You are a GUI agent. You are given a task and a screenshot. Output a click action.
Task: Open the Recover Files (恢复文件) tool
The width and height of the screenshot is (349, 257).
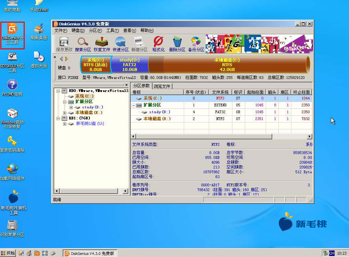tap(102, 44)
